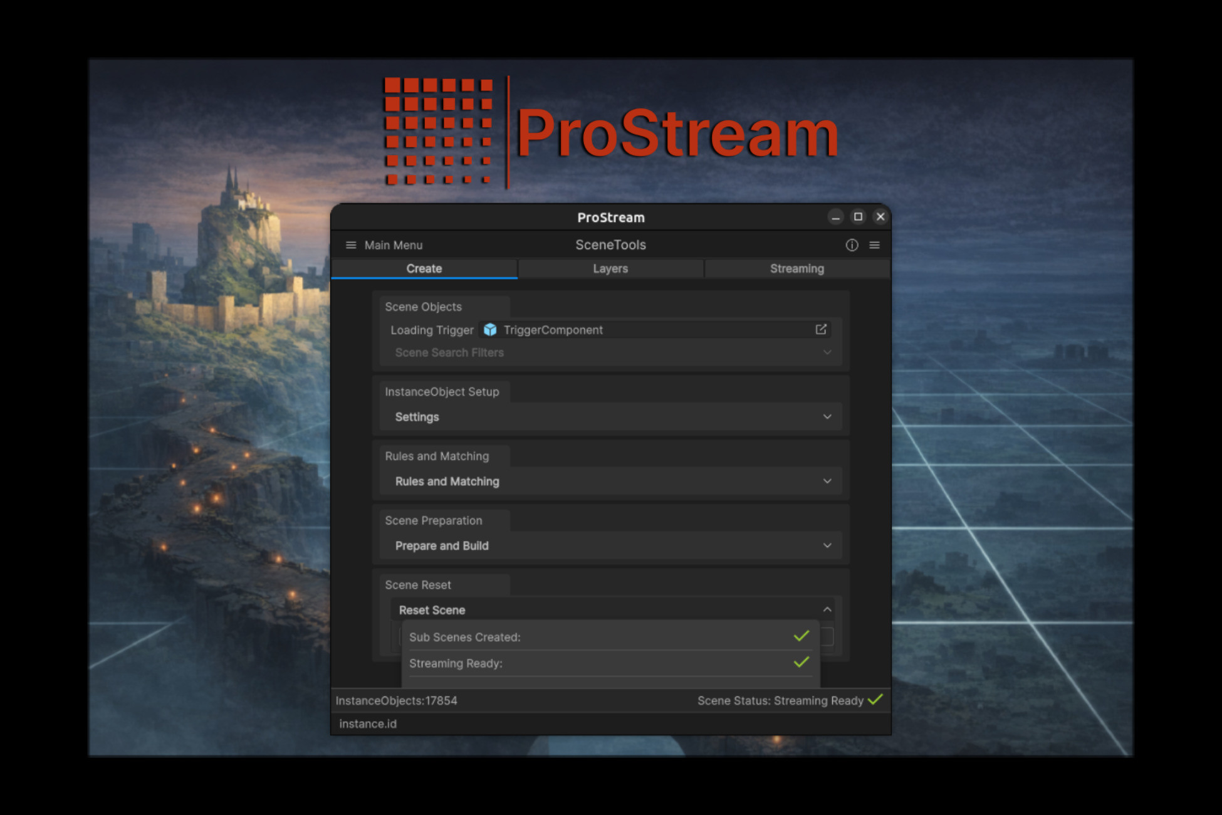Click the Streaming Ready green checkmark
Viewport: 1222px width, 815px height.
[801, 662]
